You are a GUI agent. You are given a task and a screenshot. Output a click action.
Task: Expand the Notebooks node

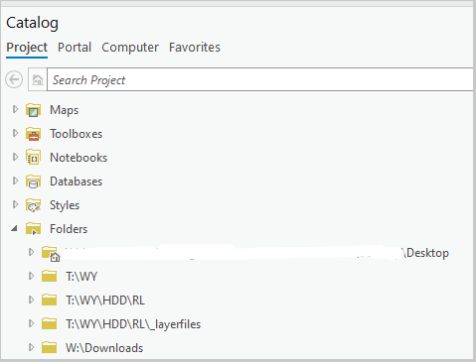[x=15, y=157]
